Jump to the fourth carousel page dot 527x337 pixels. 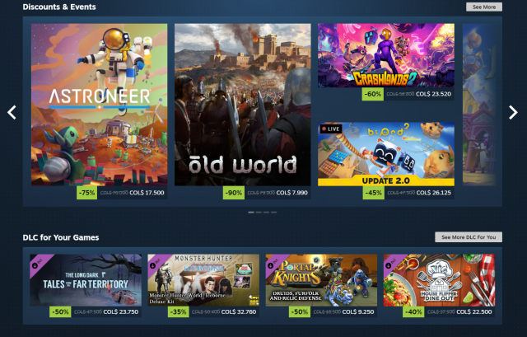[274, 213]
